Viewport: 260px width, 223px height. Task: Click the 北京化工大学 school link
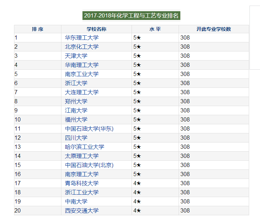82,47
